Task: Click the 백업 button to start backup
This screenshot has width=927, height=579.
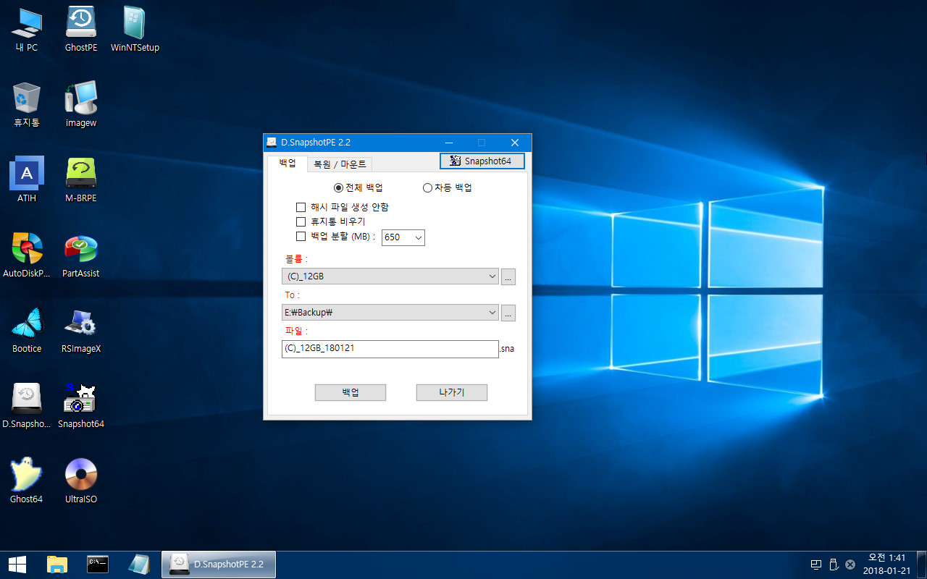Action: tap(351, 392)
